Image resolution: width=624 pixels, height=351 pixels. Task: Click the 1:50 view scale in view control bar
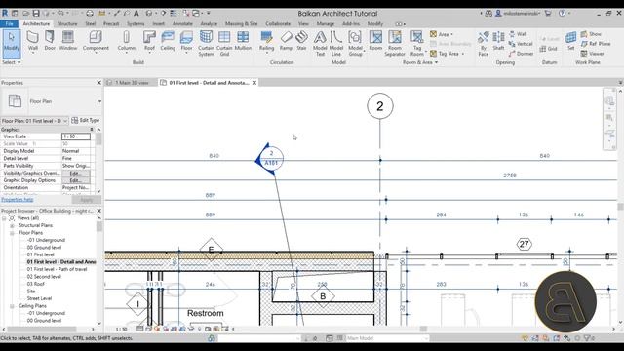click(x=121, y=330)
